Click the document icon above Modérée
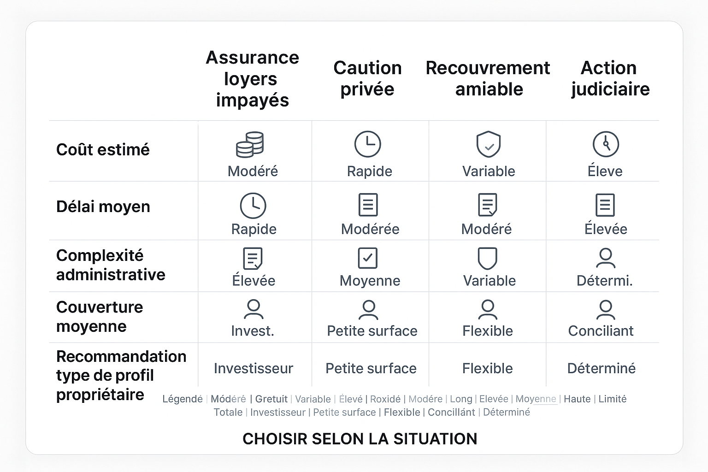The width and height of the screenshot is (708, 472). [x=368, y=205]
